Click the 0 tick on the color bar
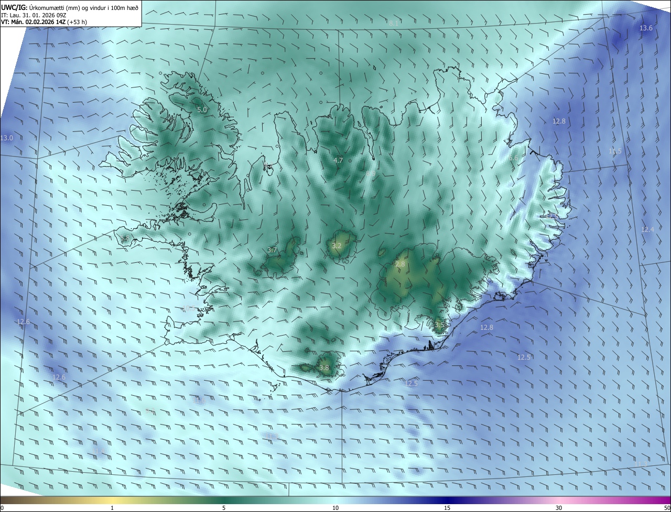 [2, 508]
